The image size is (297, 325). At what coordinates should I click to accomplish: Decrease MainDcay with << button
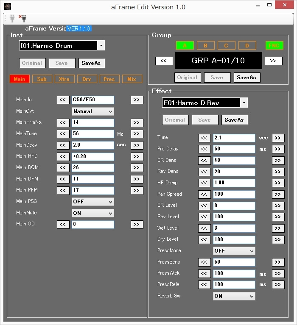(x=63, y=145)
